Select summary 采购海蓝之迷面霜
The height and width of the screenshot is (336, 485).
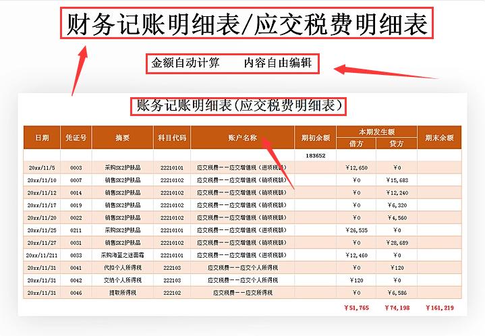click(x=123, y=255)
